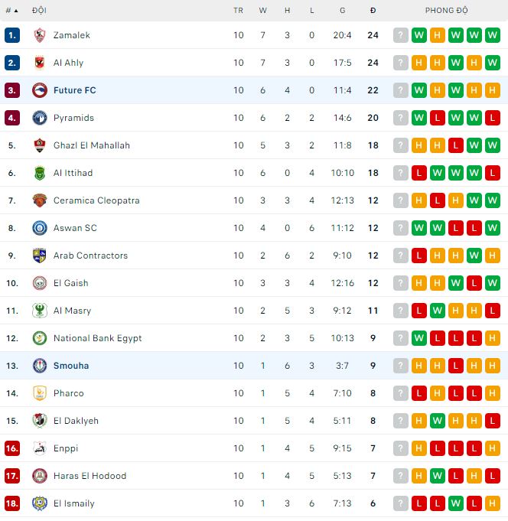
Task: Click the Haras El Hodood team name
Action: click(x=90, y=476)
